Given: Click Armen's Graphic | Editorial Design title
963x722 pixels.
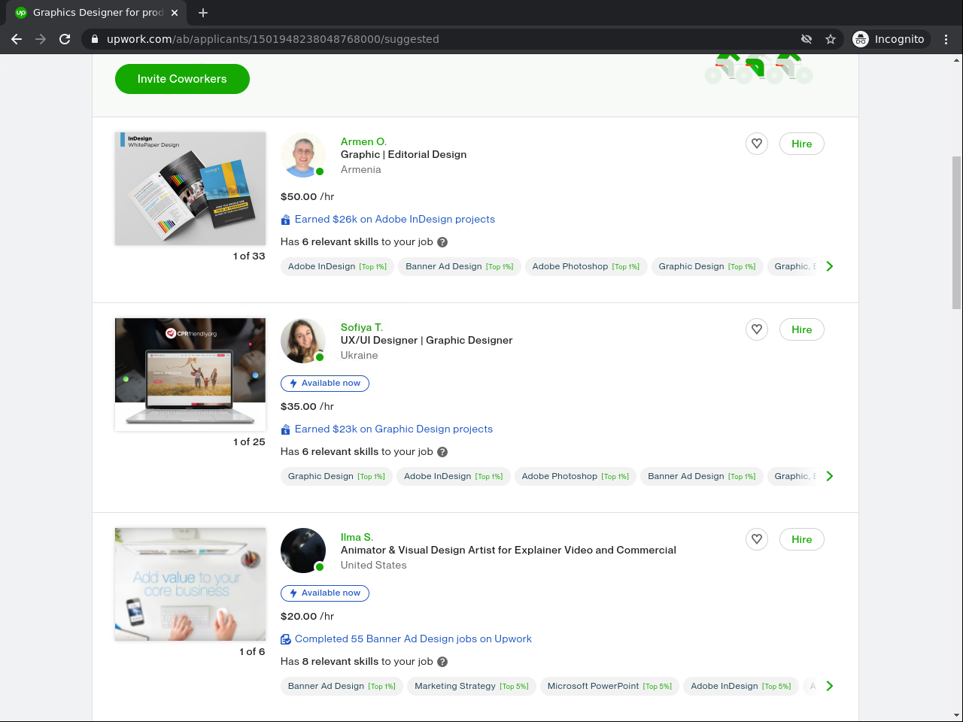Looking at the screenshot, I should pyautogui.click(x=403, y=155).
